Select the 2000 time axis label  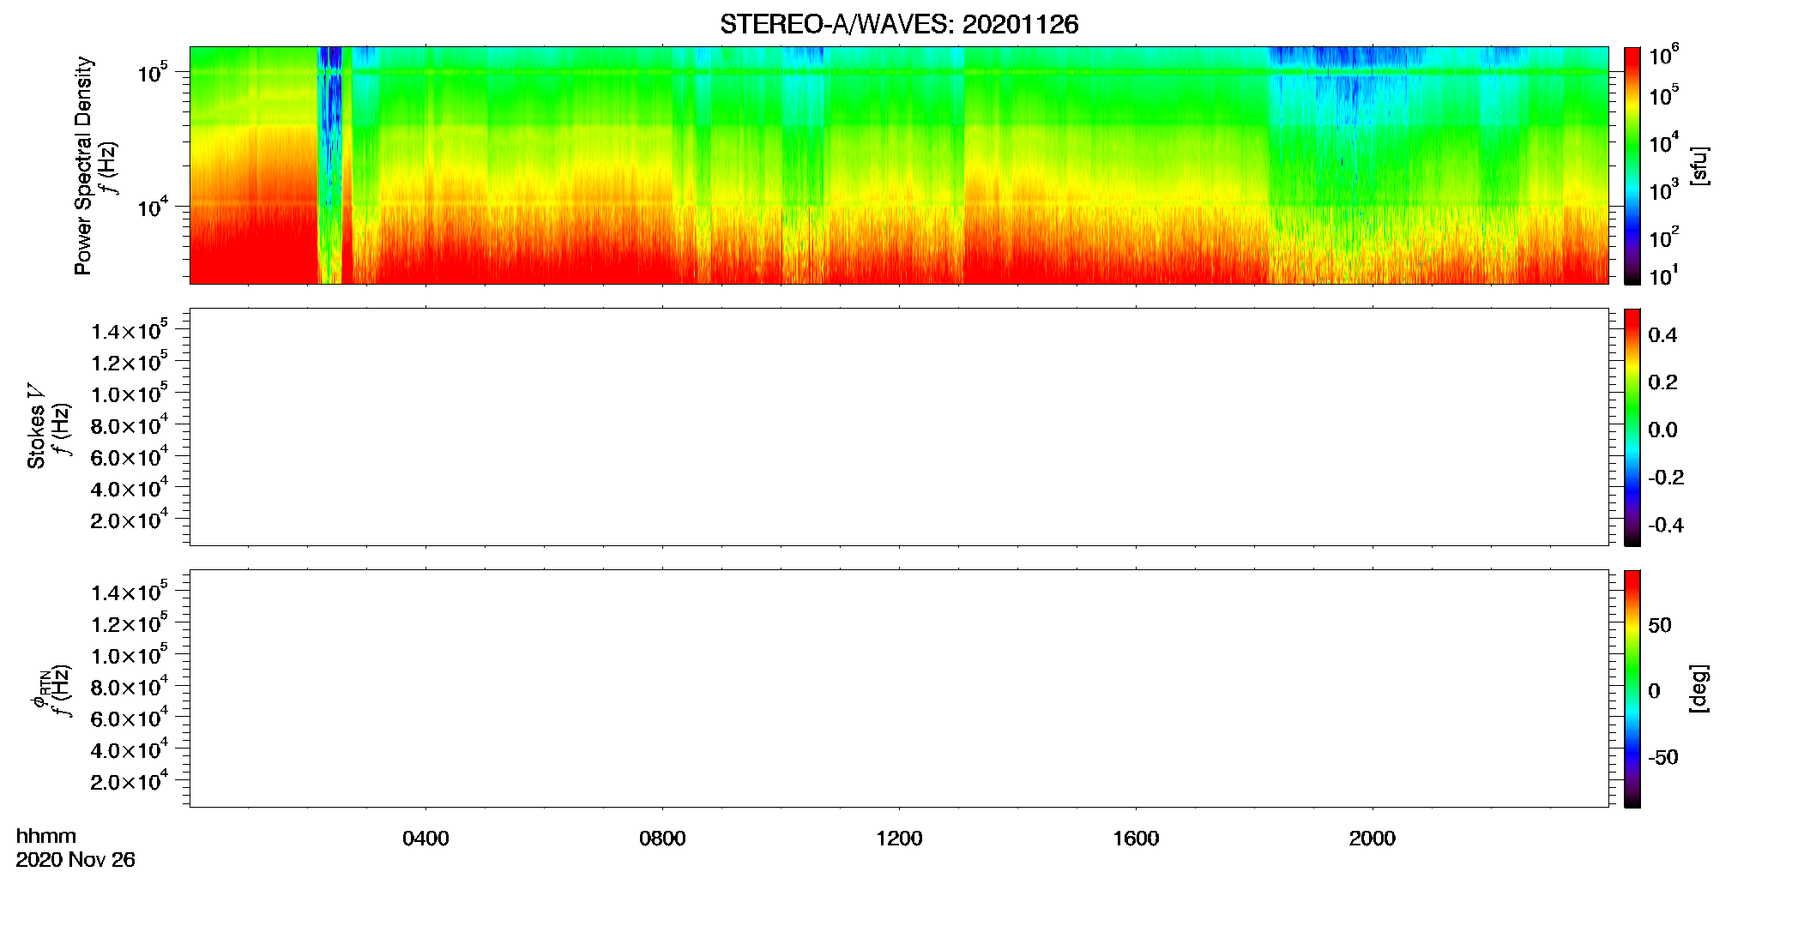point(1373,839)
